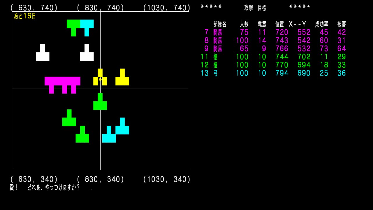Select the leftmost white unit marker
This screenshot has height=210, width=373.
click(43, 55)
